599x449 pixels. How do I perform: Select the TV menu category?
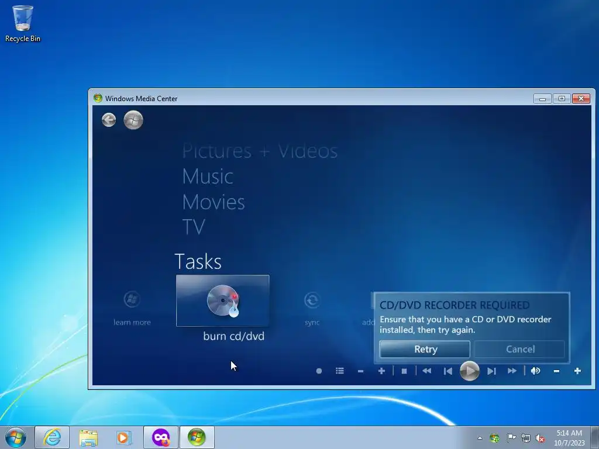point(194,227)
